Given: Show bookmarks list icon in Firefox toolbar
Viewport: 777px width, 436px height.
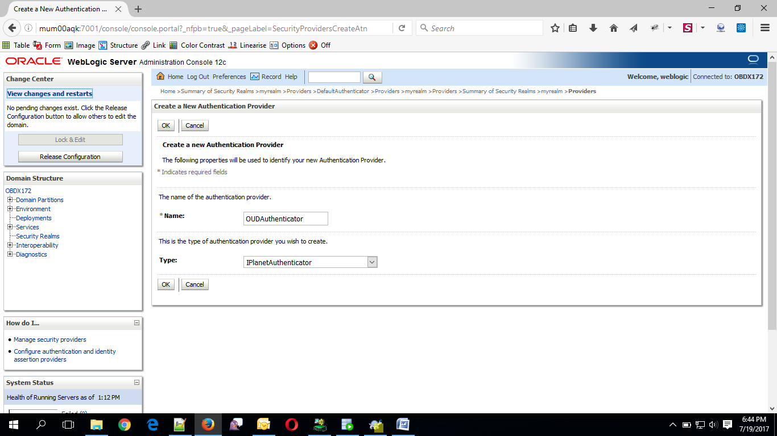Looking at the screenshot, I should (x=573, y=28).
